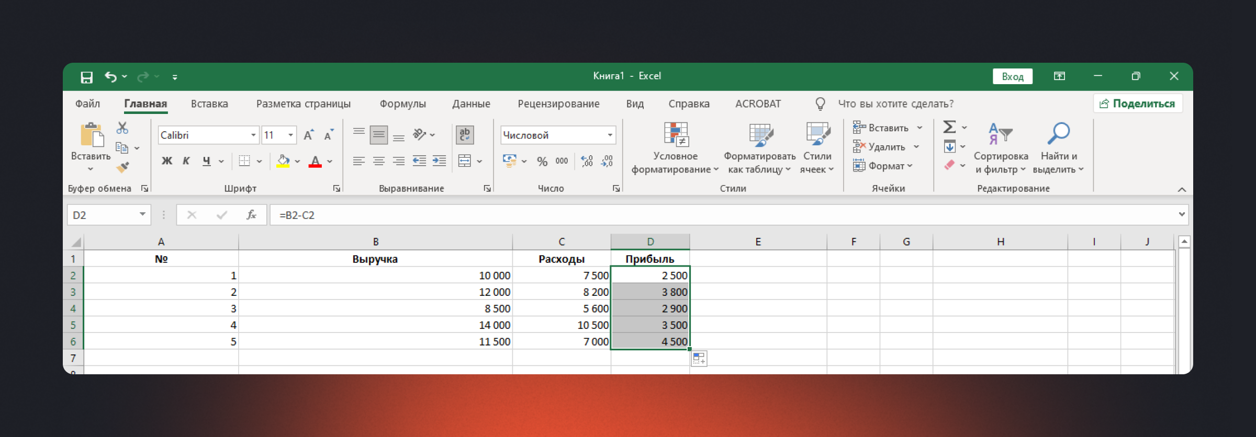Click the Format Painter brush icon

coord(122,167)
